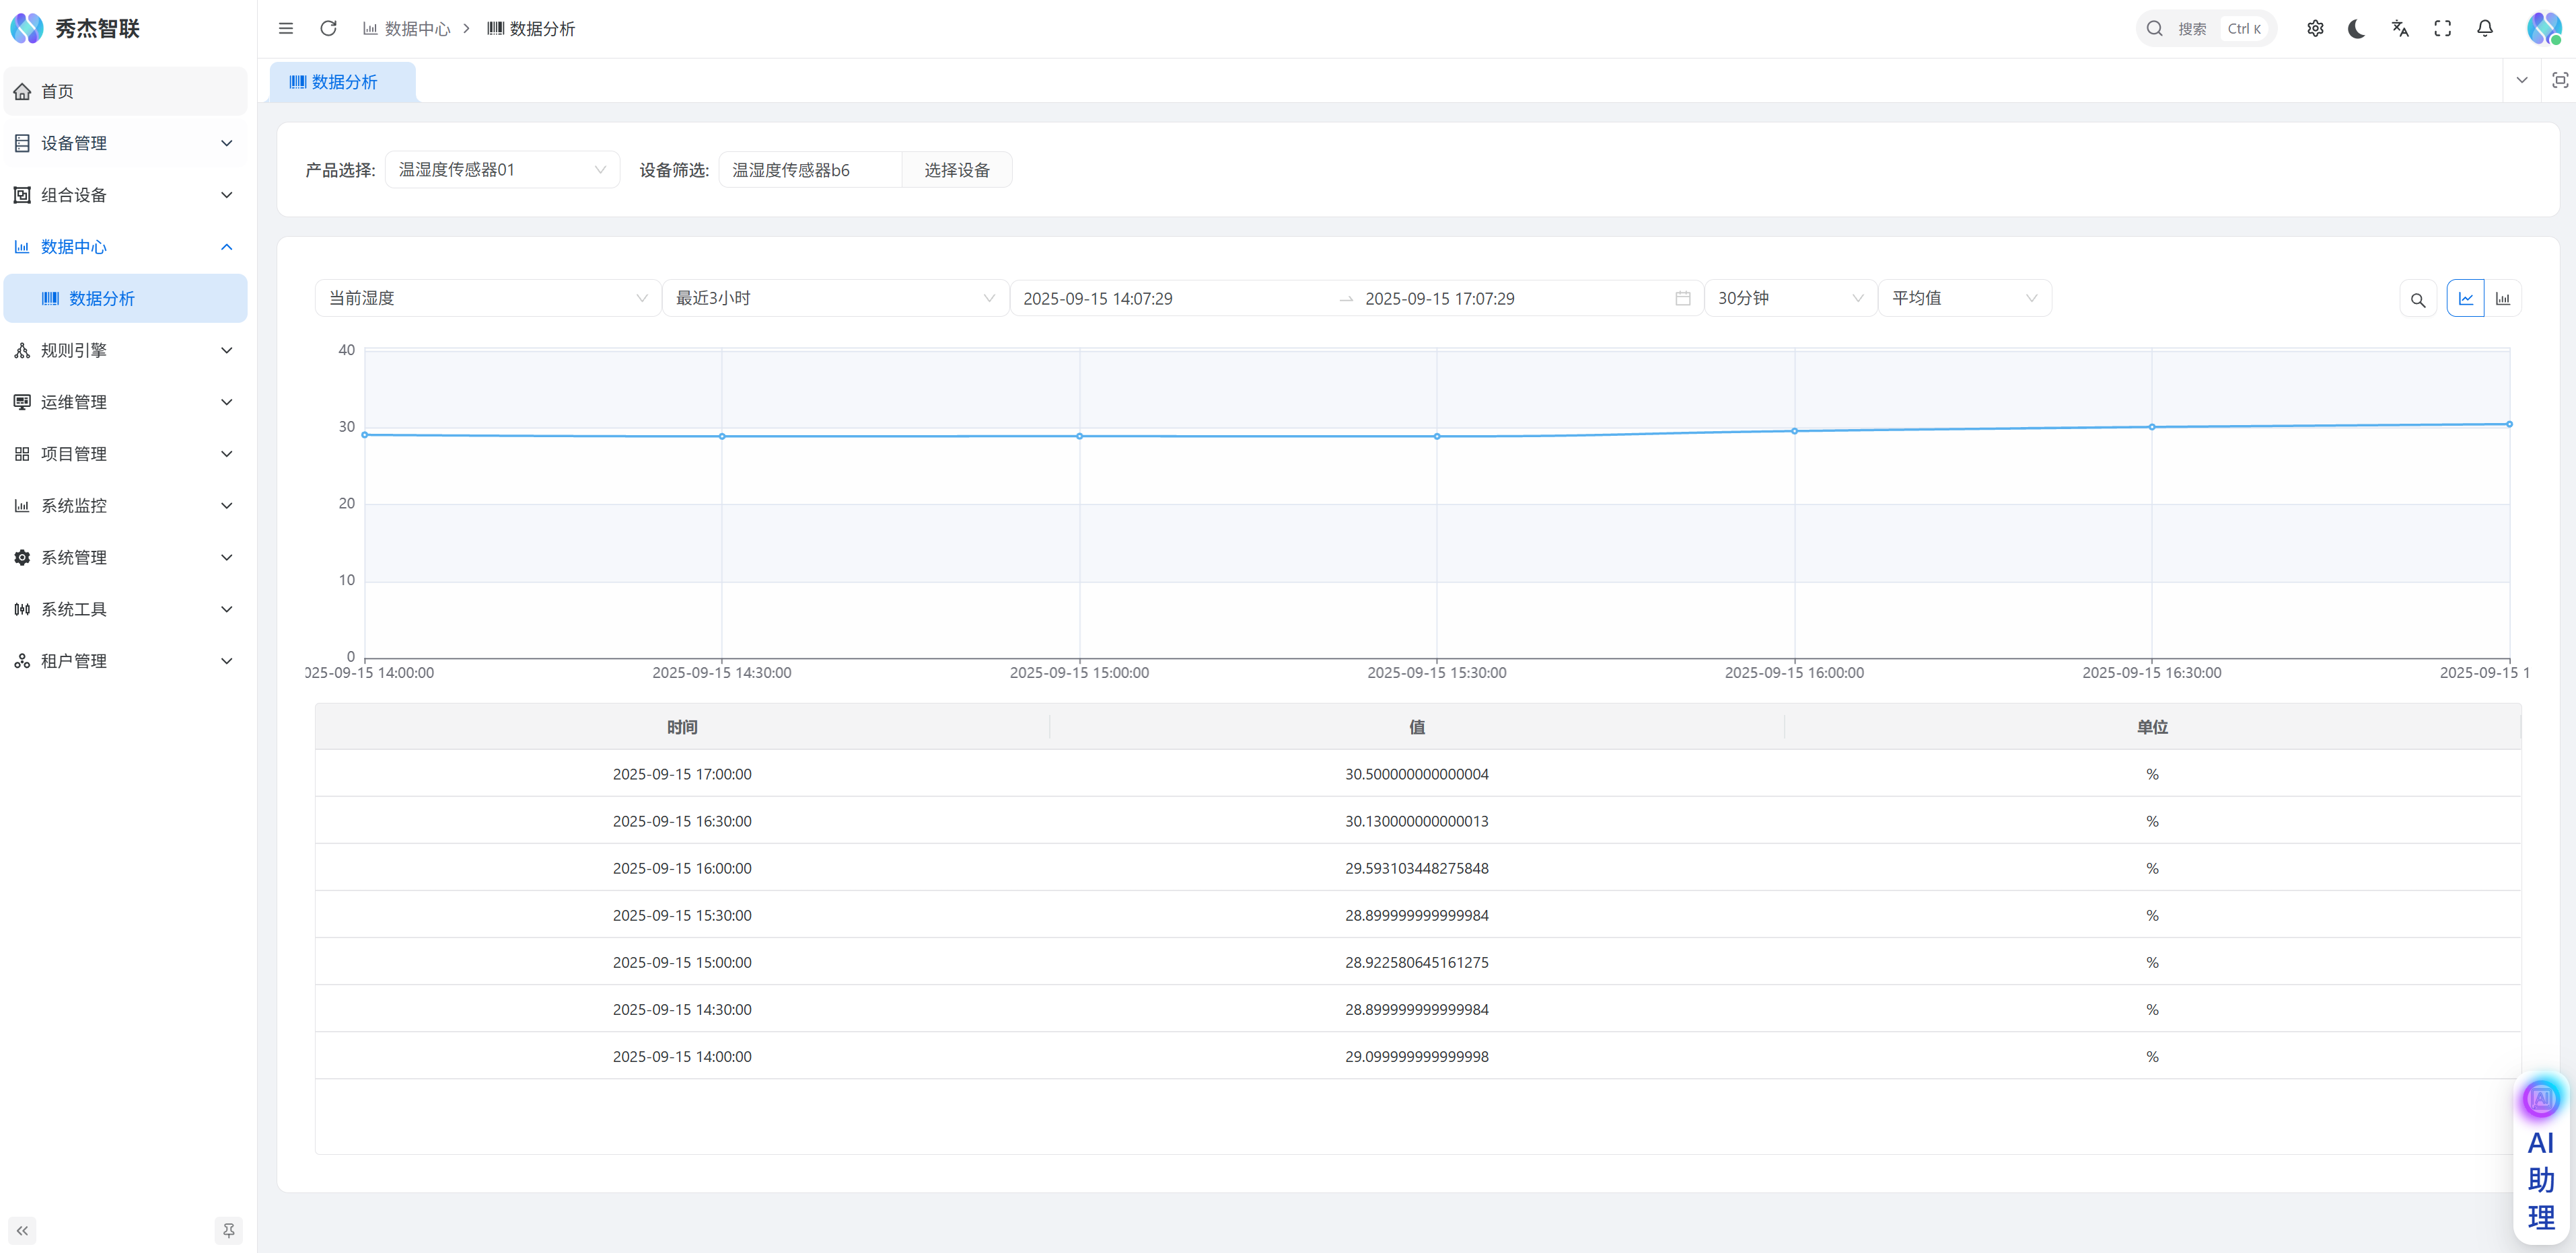The height and width of the screenshot is (1253, 2576).
Task: Expand the 设备管理 sidebar menu
Action: click(125, 143)
